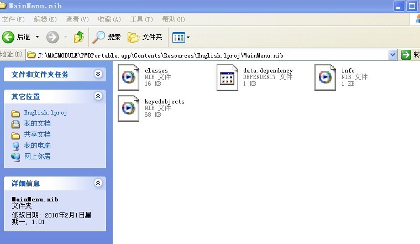Click the data.dependency file name label
420x244 pixels.
click(268, 70)
